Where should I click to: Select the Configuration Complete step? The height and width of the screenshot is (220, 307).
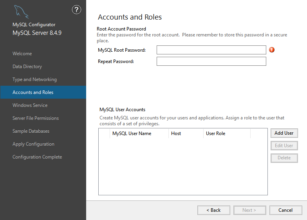tap(37, 157)
